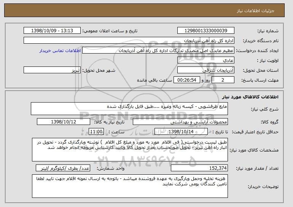Click the مشخصات کالای مورد نیاز text area
Screen dimensions: 293x207
point(130,150)
